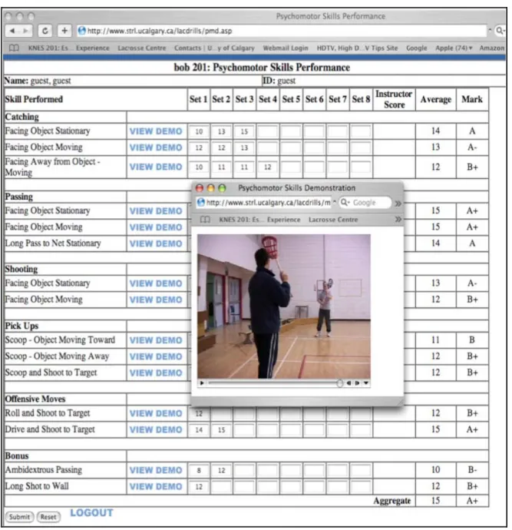Click the video progress slider knob
The height and width of the screenshot is (530, 512).
(x=340, y=383)
